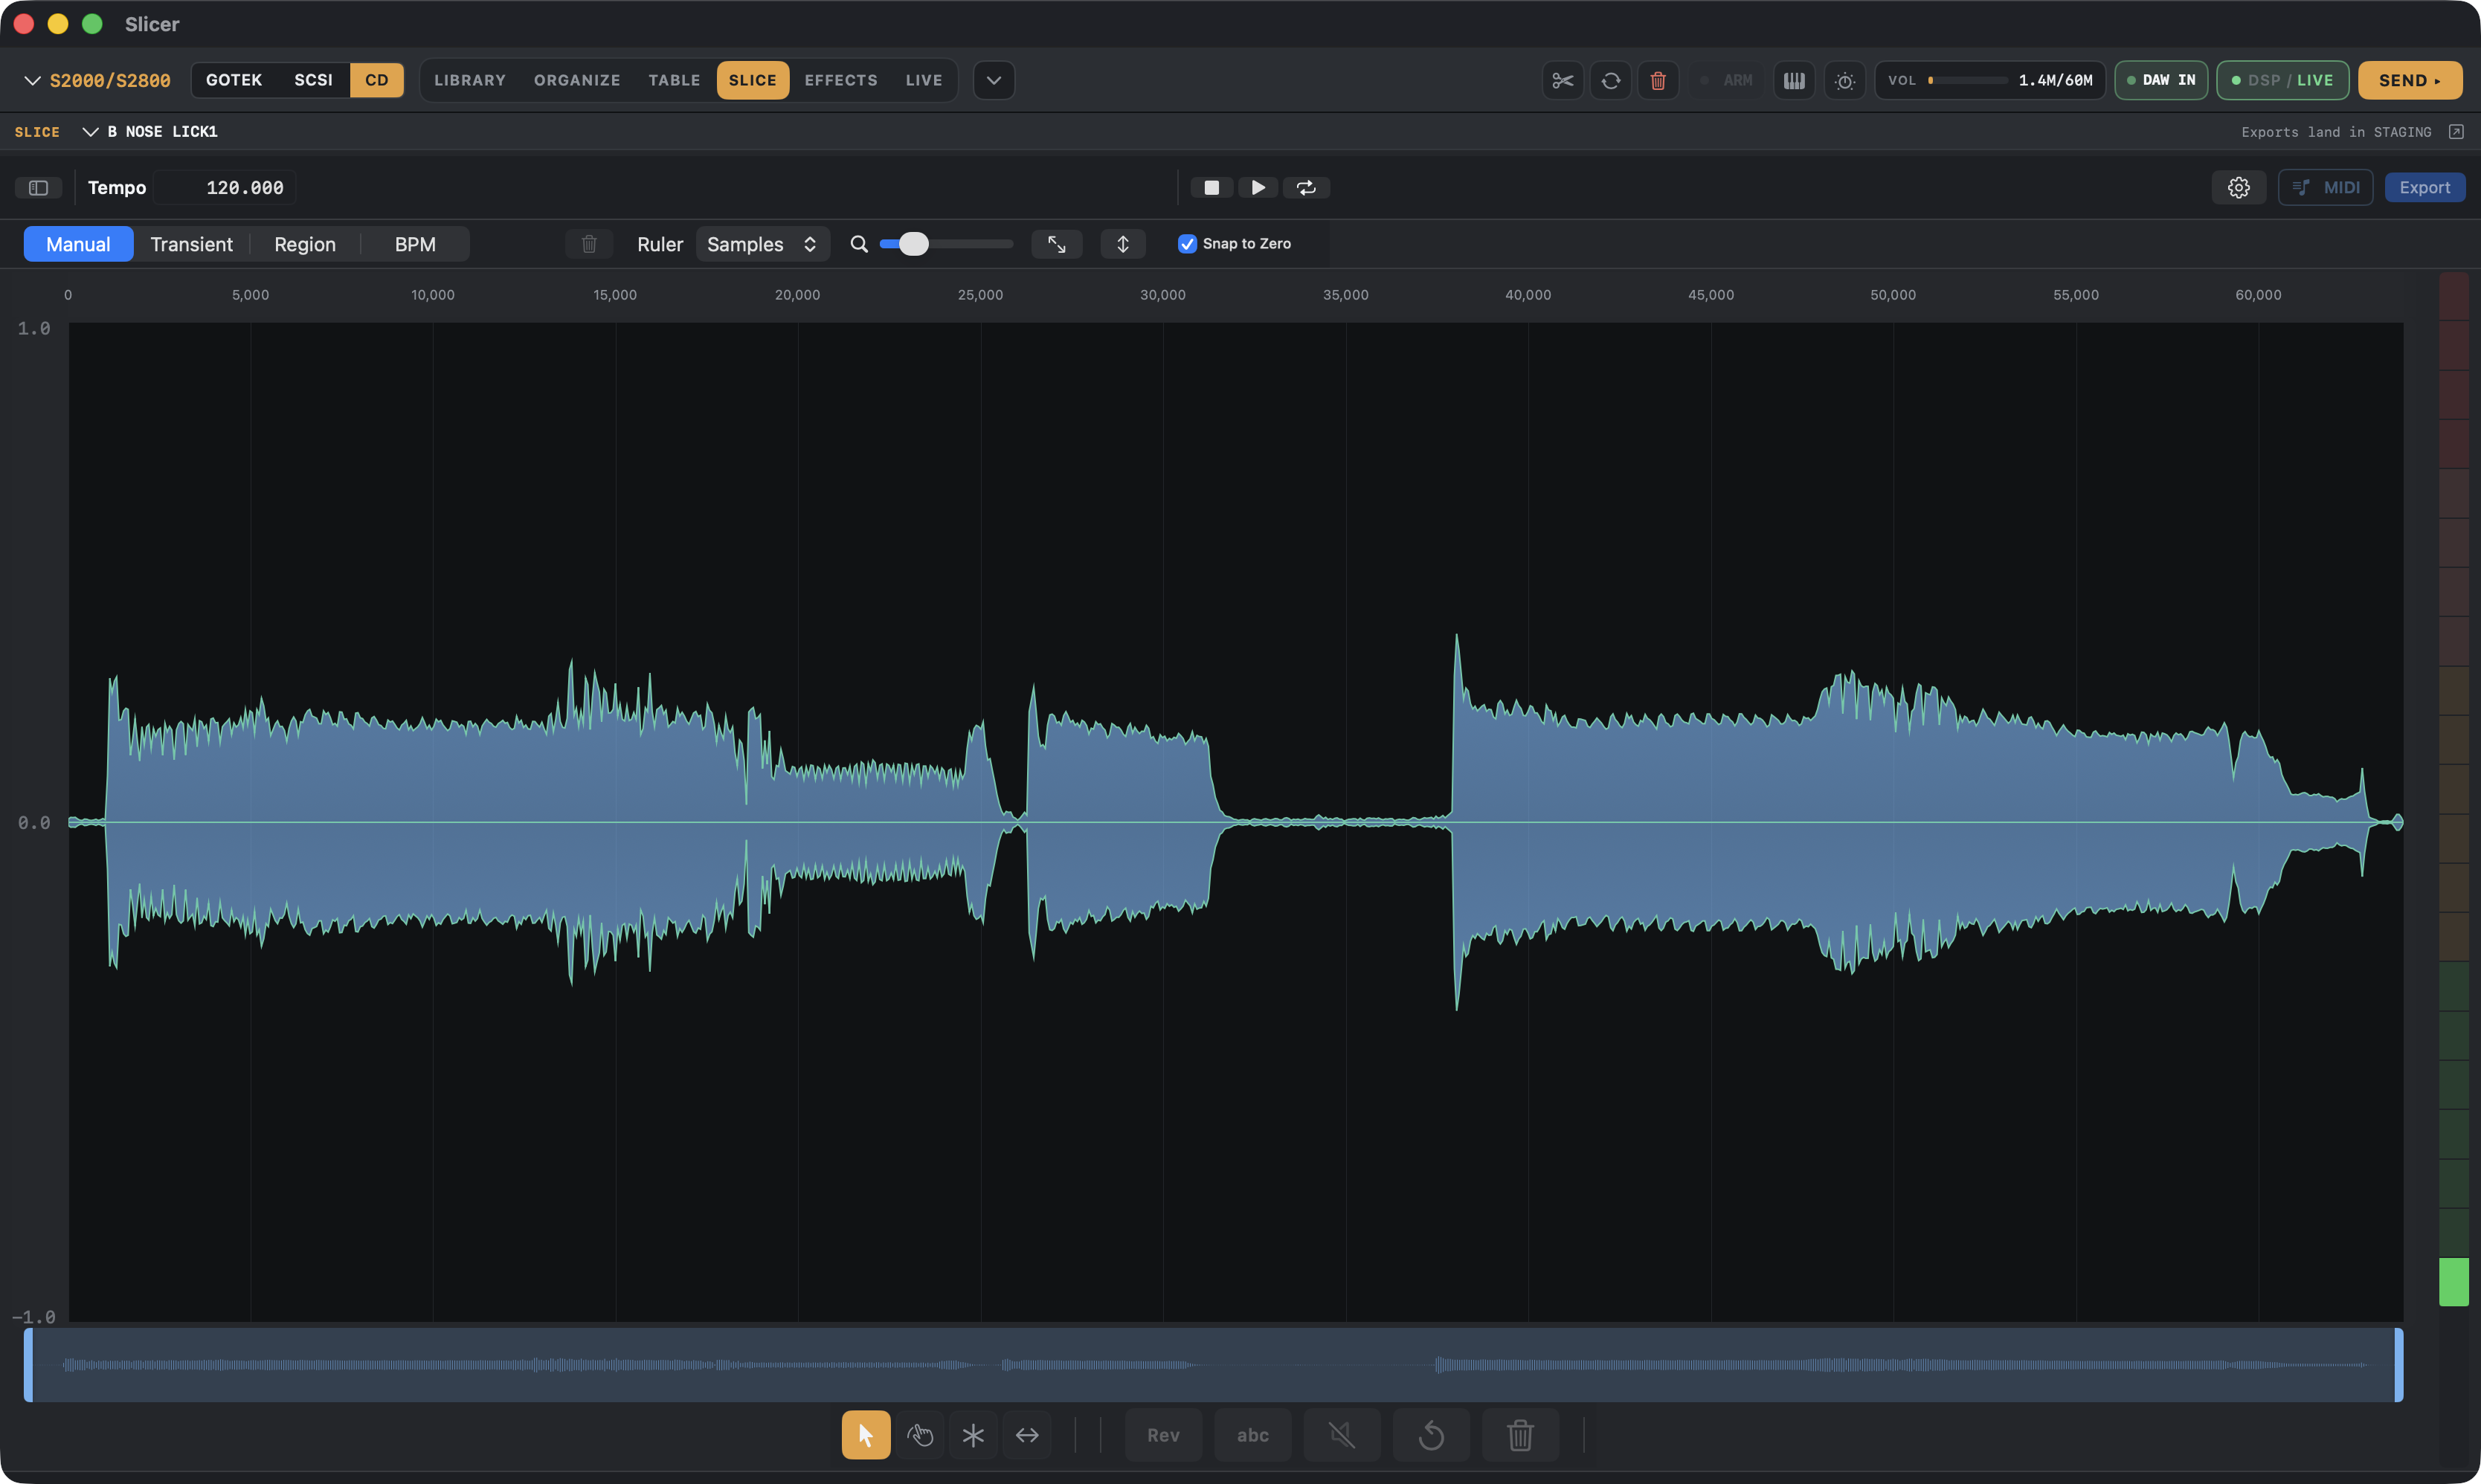
Task: Open the LIBRARY tab
Action: coord(470,80)
